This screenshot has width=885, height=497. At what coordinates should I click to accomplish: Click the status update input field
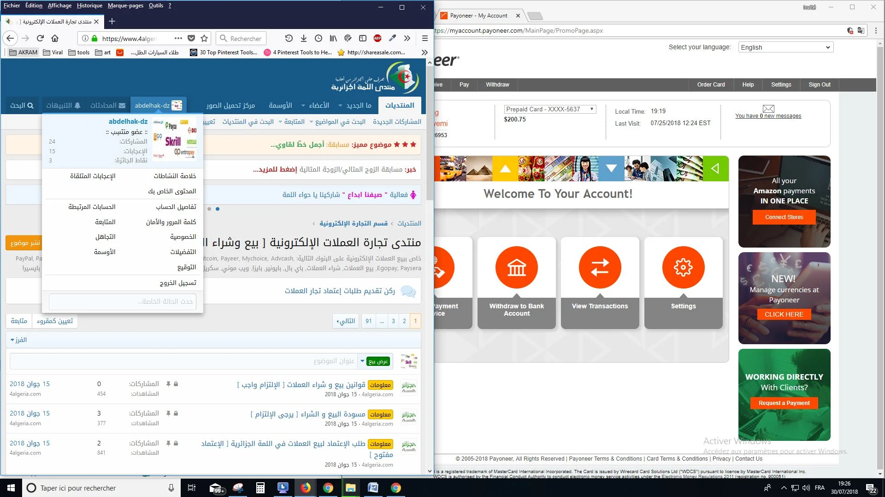tap(123, 301)
